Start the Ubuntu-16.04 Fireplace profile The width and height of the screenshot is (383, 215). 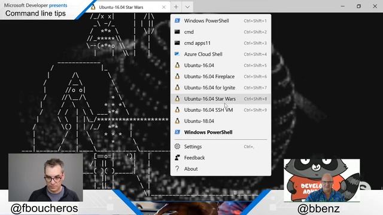[x=221, y=76]
